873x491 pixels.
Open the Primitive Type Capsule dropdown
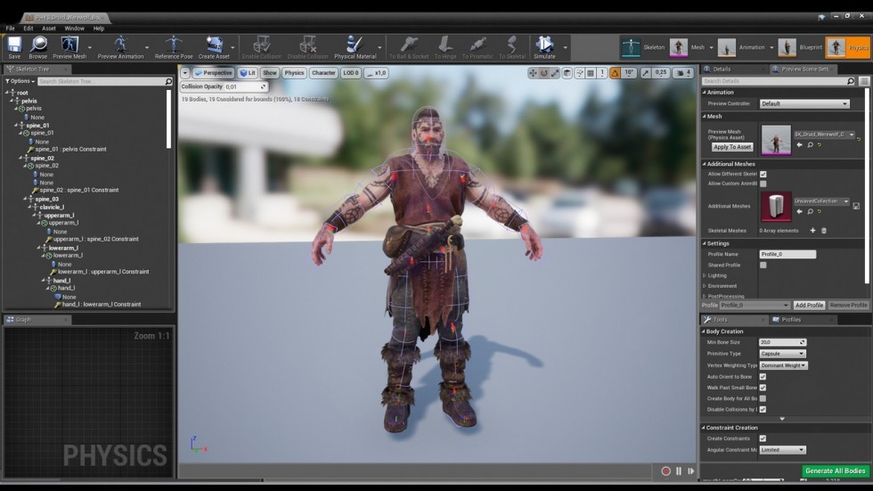tap(782, 354)
